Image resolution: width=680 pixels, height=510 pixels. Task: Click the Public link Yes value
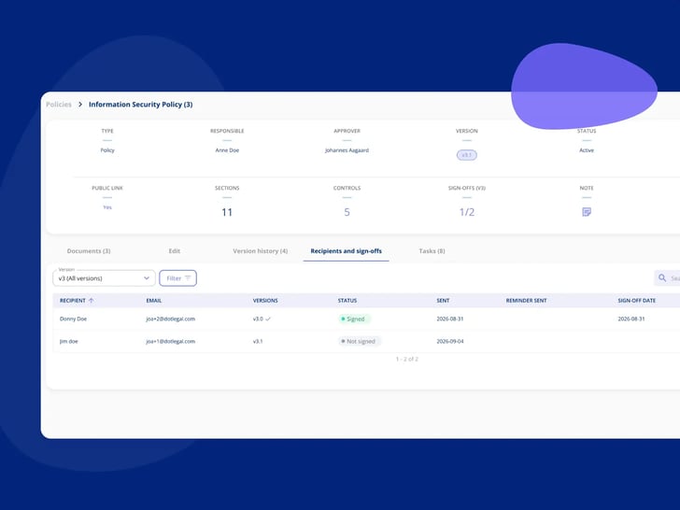107,207
